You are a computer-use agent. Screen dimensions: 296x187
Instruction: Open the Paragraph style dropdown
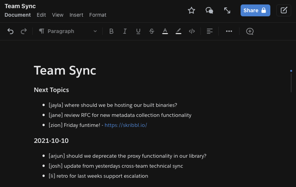pyautogui.click(x=68, y=31)
